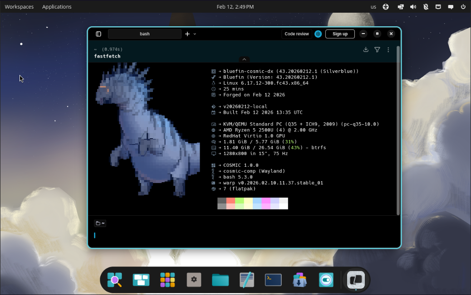471x295 pixels.
Task: Click the magenta block in color palette
Action: [266, 203]
